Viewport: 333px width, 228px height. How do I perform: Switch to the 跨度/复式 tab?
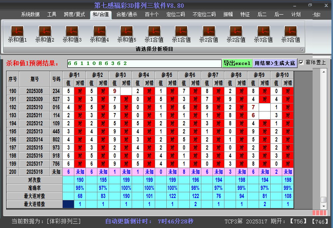pos(74,15)
